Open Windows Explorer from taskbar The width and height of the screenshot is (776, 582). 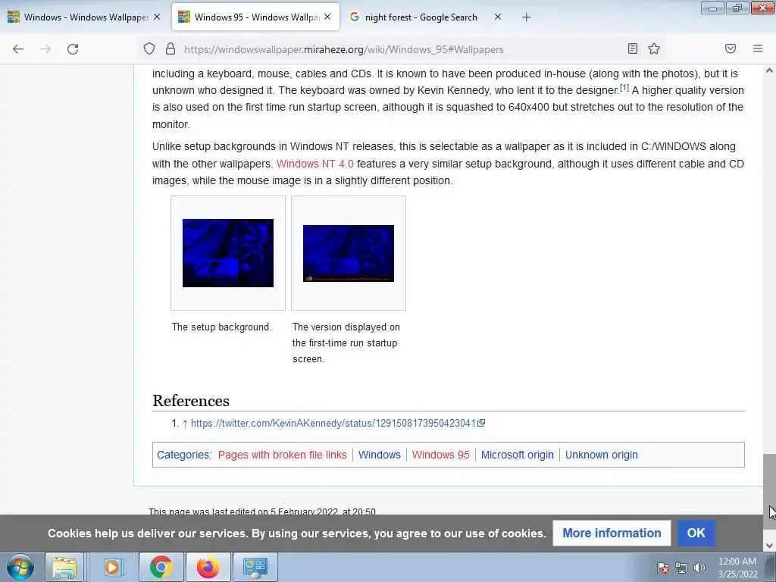[64, 567]
